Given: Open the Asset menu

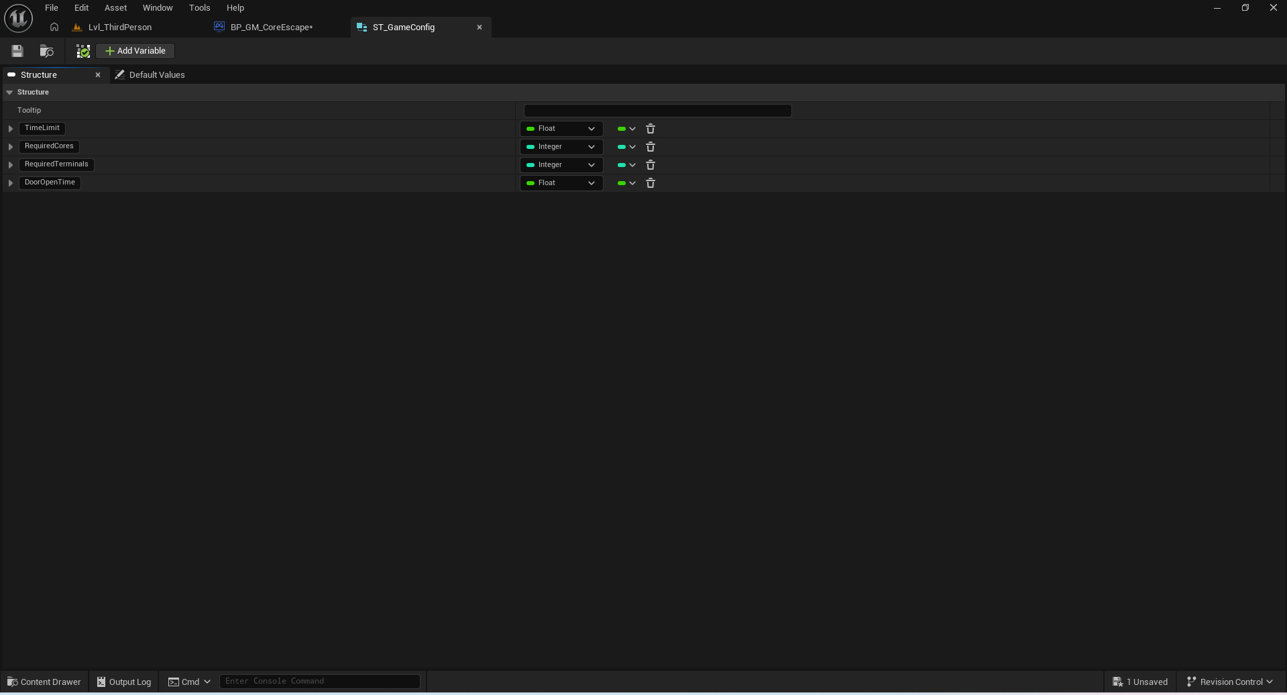Looking at the screenshot, I should (115, 8).
